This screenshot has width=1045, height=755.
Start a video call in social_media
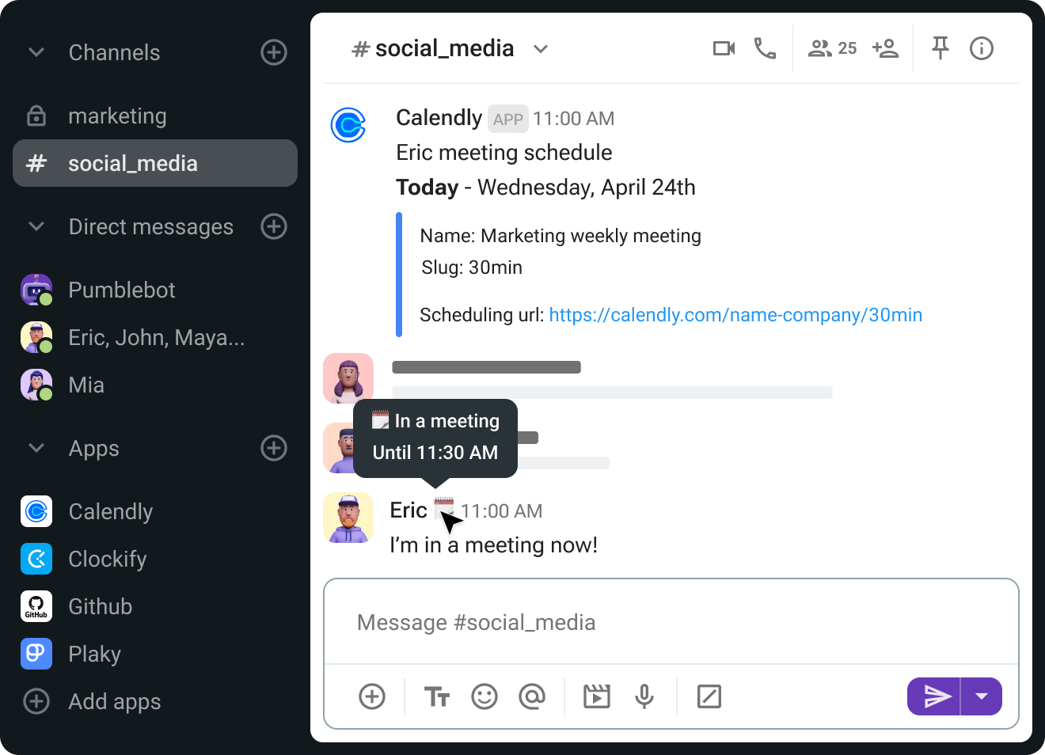(x=724, y=49)
